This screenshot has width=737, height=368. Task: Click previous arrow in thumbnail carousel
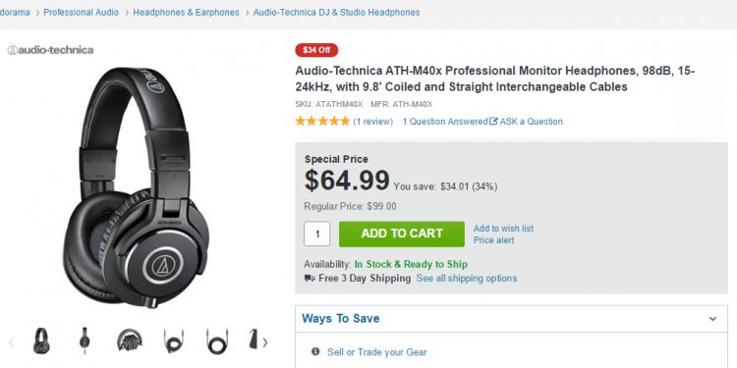11,342
